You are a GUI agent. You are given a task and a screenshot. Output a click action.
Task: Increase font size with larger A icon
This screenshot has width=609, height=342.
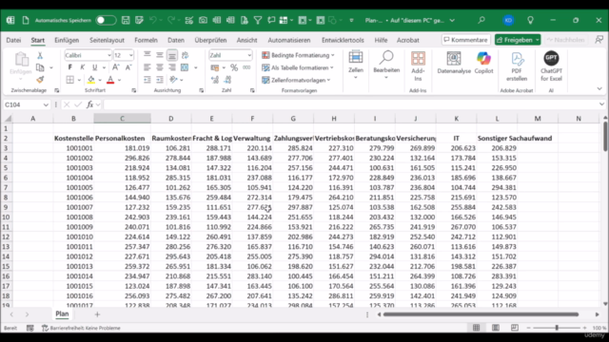(116, 67)
